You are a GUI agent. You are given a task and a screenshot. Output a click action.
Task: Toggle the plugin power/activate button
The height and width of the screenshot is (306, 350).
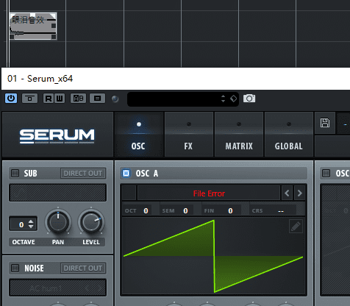pos(11,99)
